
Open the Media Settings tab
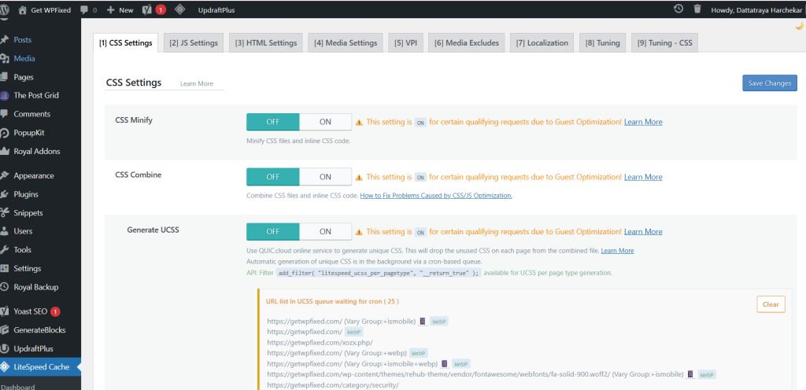(346, 43)
